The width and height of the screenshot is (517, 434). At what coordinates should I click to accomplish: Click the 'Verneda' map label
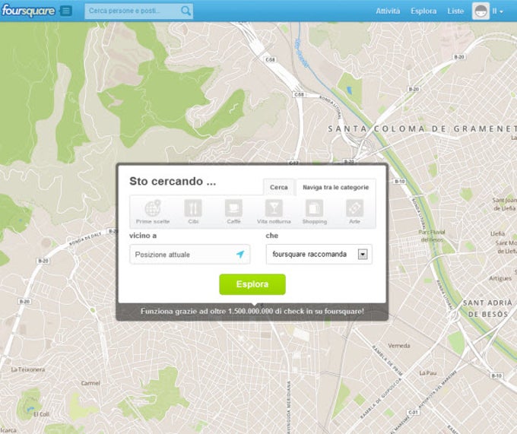pos(399,346)
